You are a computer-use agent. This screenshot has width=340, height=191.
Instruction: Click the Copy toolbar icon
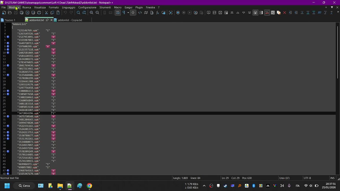click(x=52, y=12)
